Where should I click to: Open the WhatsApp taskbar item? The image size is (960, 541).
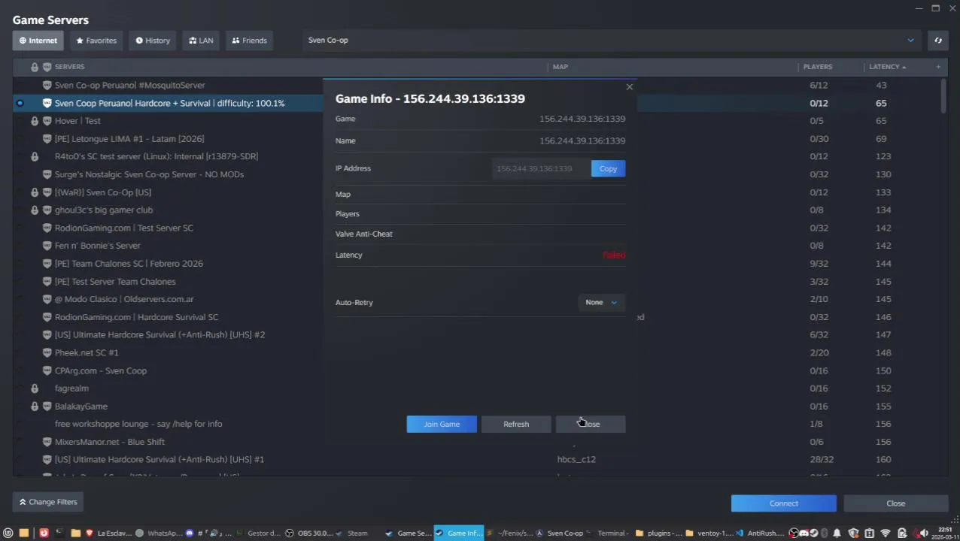157,533
